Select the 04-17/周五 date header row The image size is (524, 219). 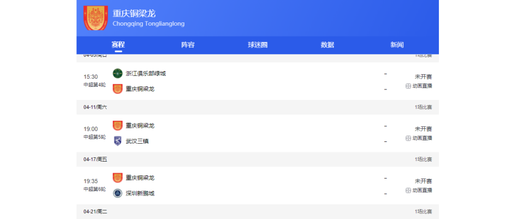(x=258, y=159)
